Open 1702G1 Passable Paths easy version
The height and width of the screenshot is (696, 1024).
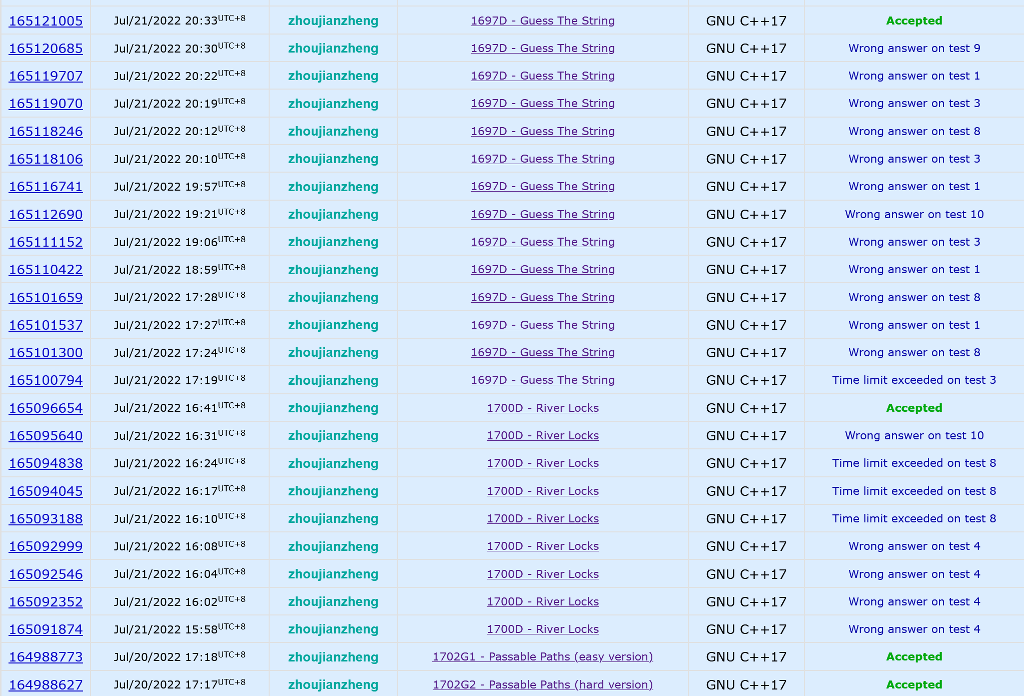coord(542,657)
